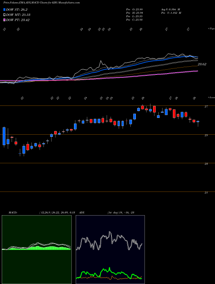Click the ADX heading label
Image resolution: width=215 pixels, height=284 pixels.
[82, 213]
